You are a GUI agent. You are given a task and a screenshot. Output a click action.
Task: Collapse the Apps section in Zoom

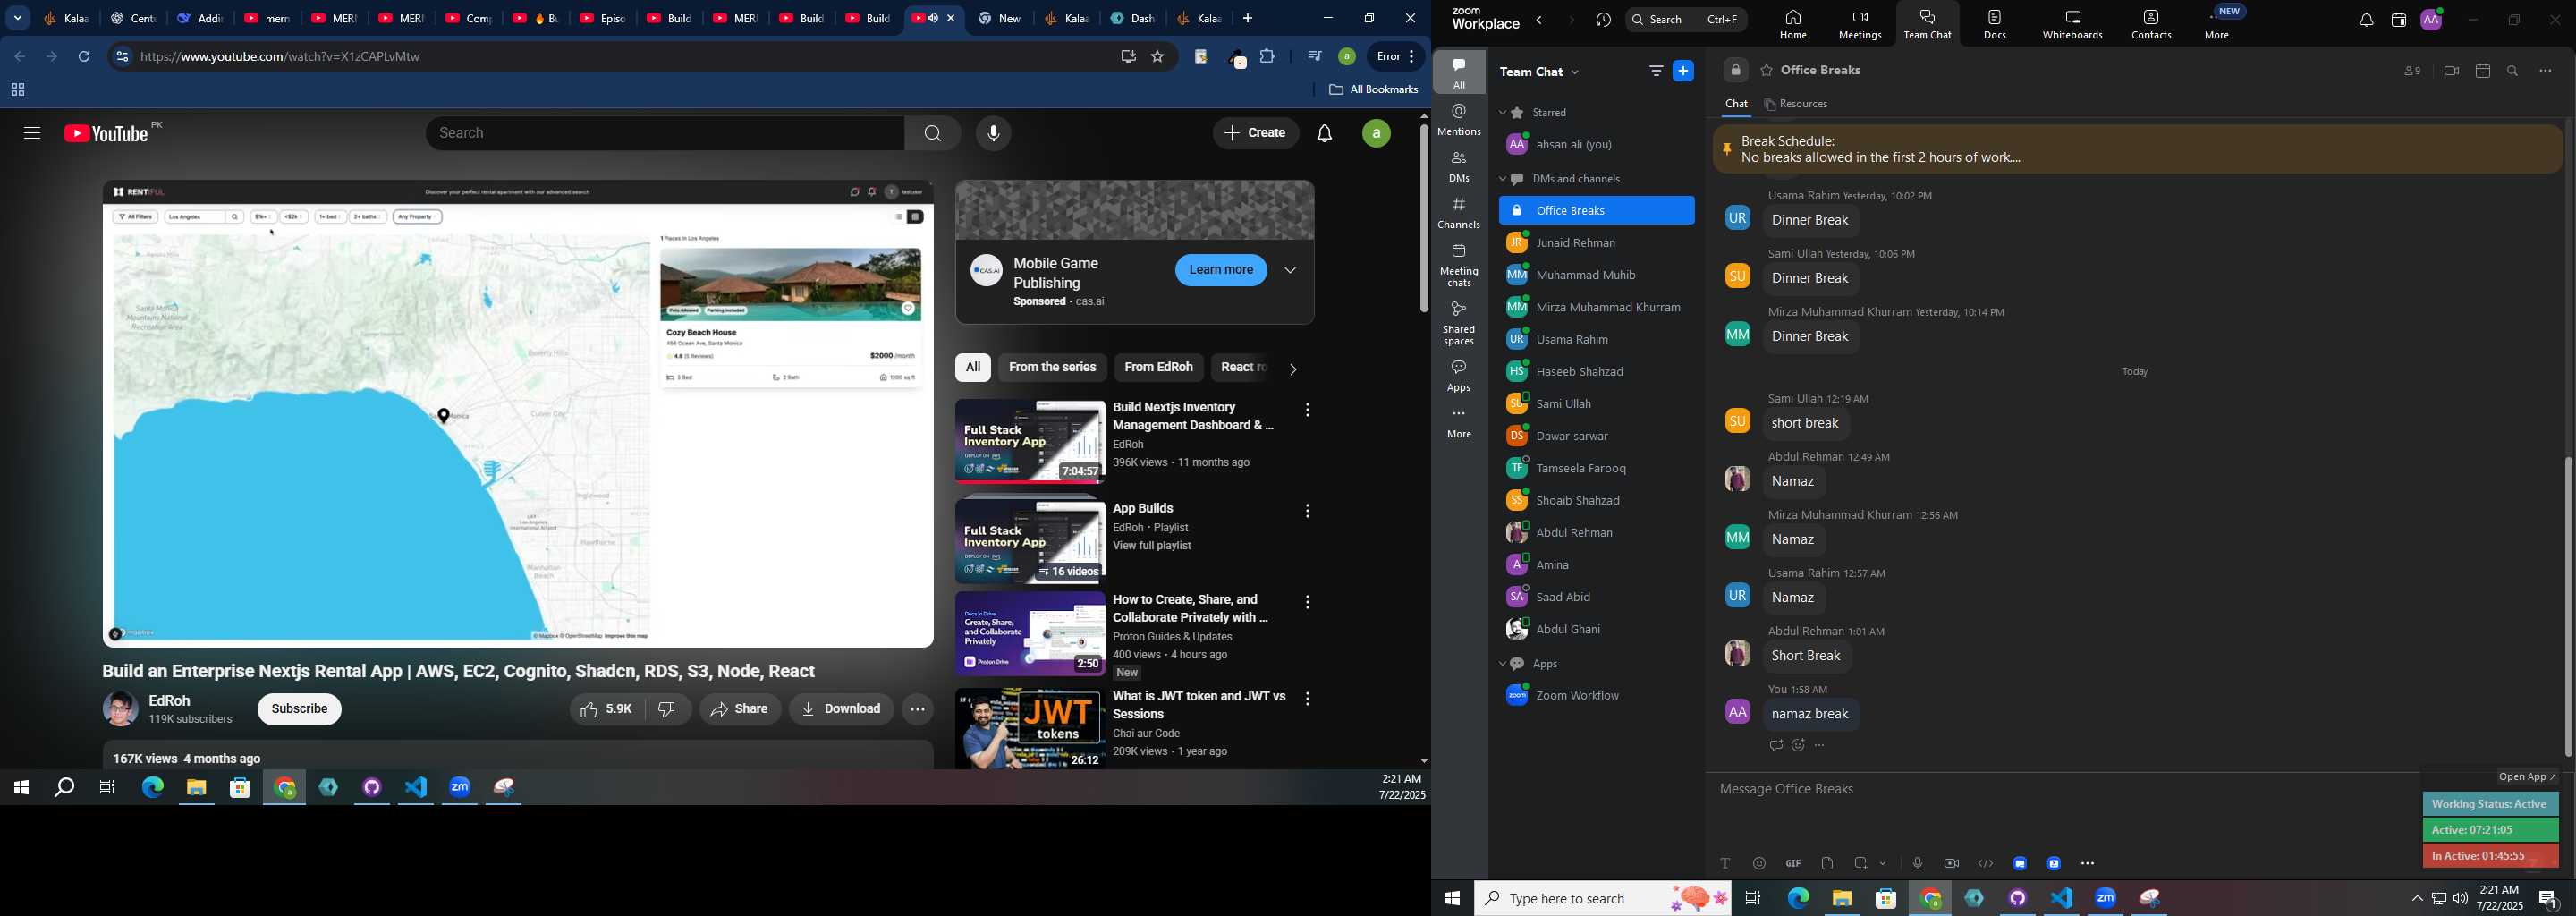[1502, 665]
